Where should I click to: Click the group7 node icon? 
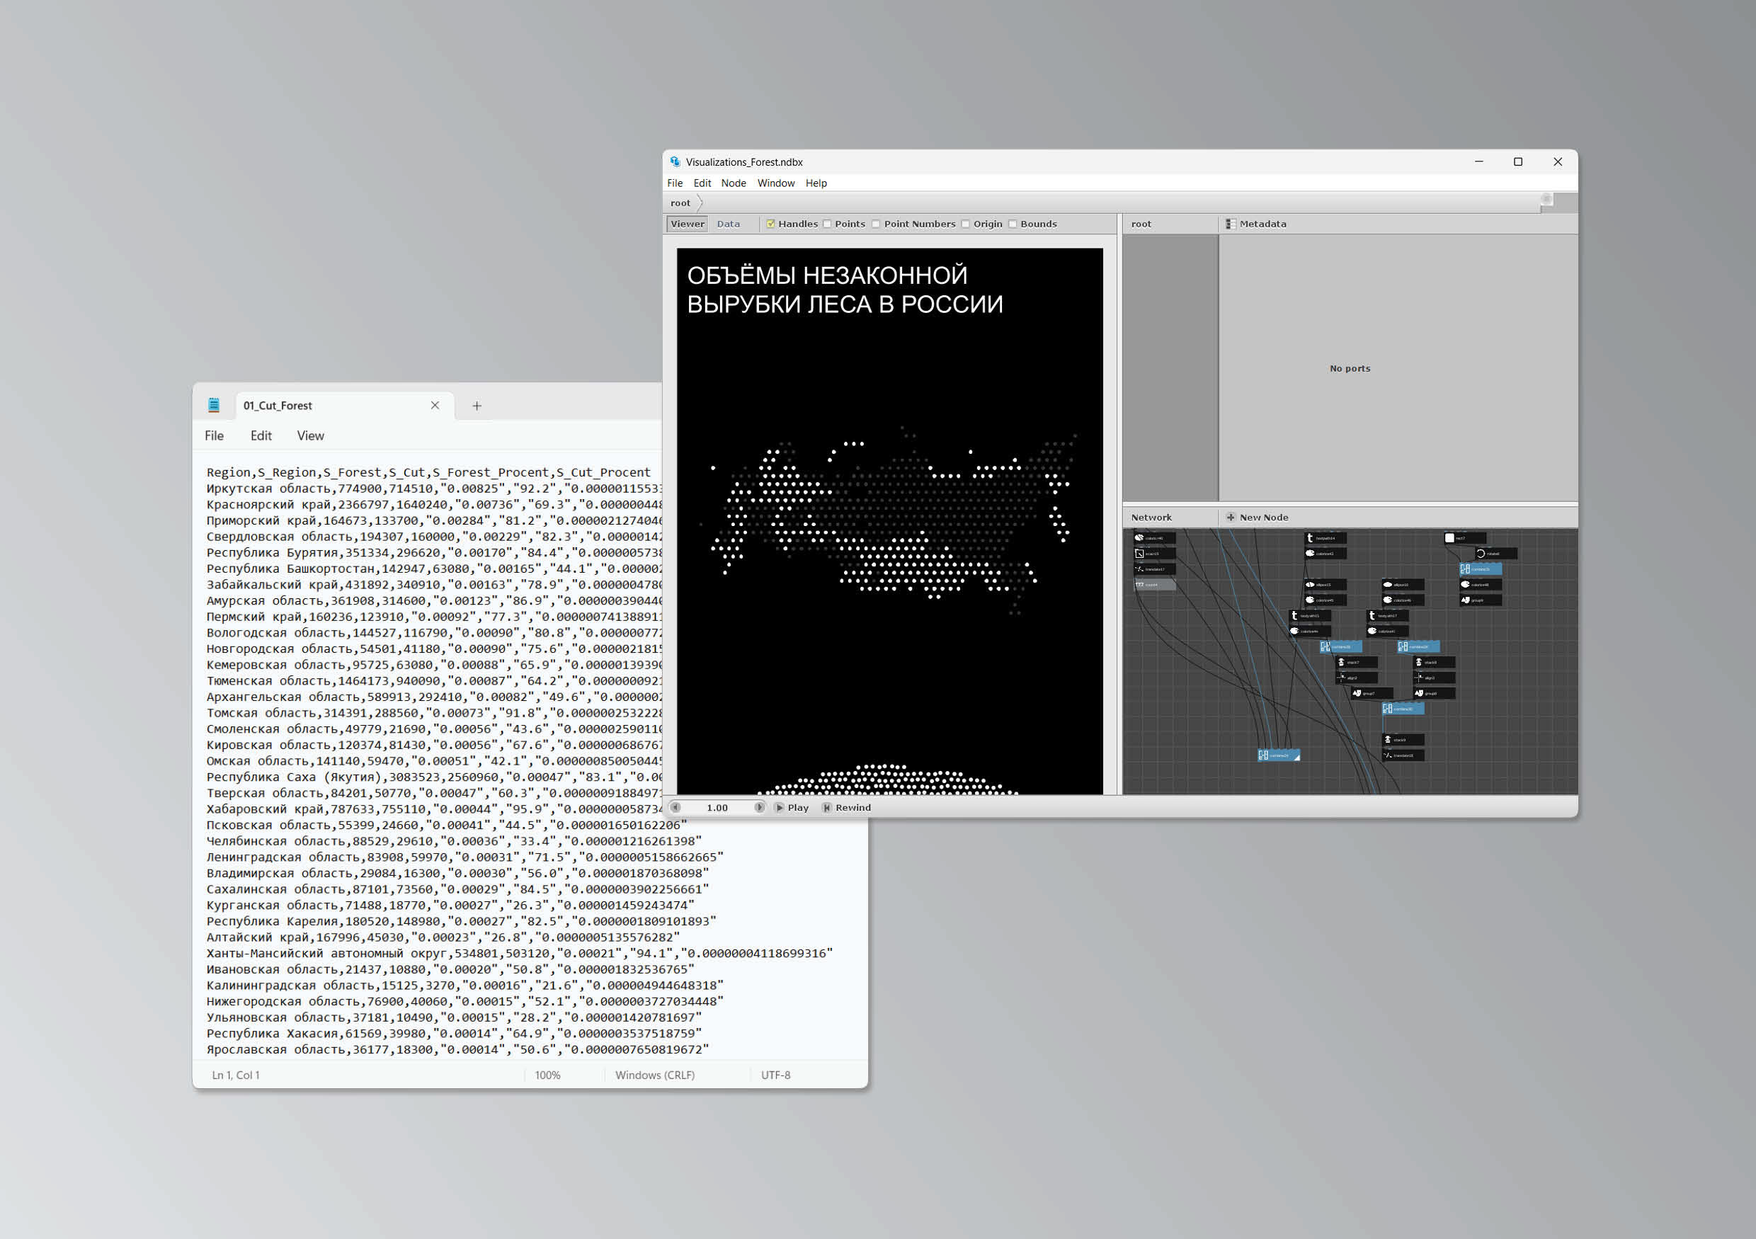pyautogui.click(x=1357, y=694)
